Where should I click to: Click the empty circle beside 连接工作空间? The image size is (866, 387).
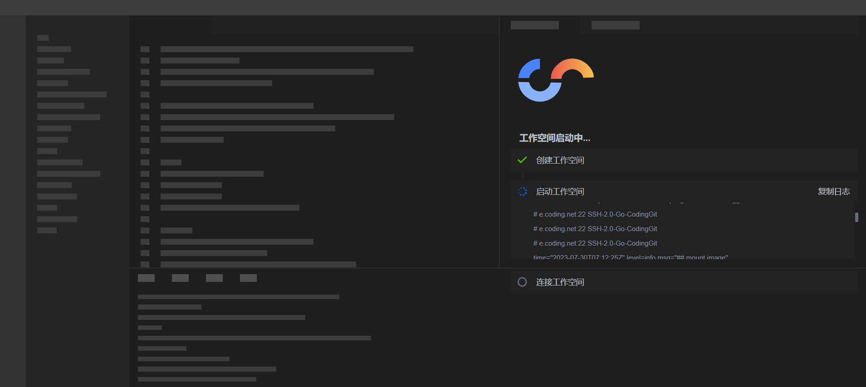point(522,282)
